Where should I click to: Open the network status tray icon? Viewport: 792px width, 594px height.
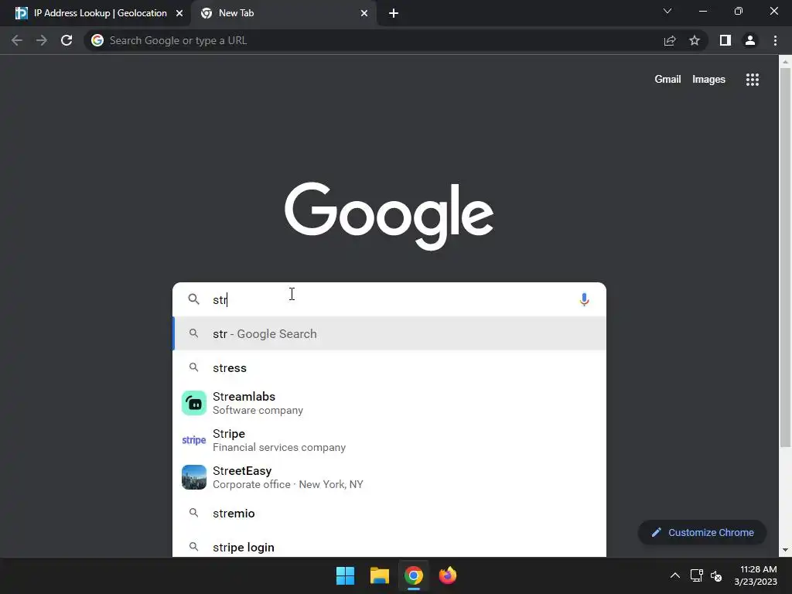point(697,575)
